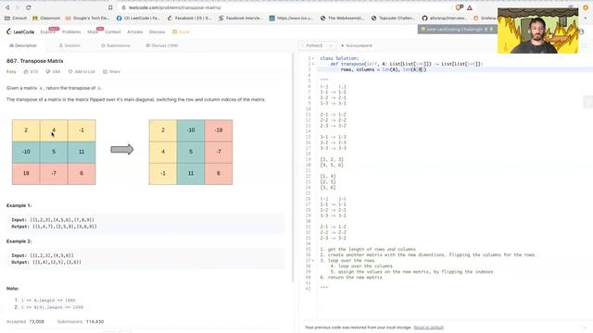
Task: Open the Store link with bag icon
Action: 181,31
